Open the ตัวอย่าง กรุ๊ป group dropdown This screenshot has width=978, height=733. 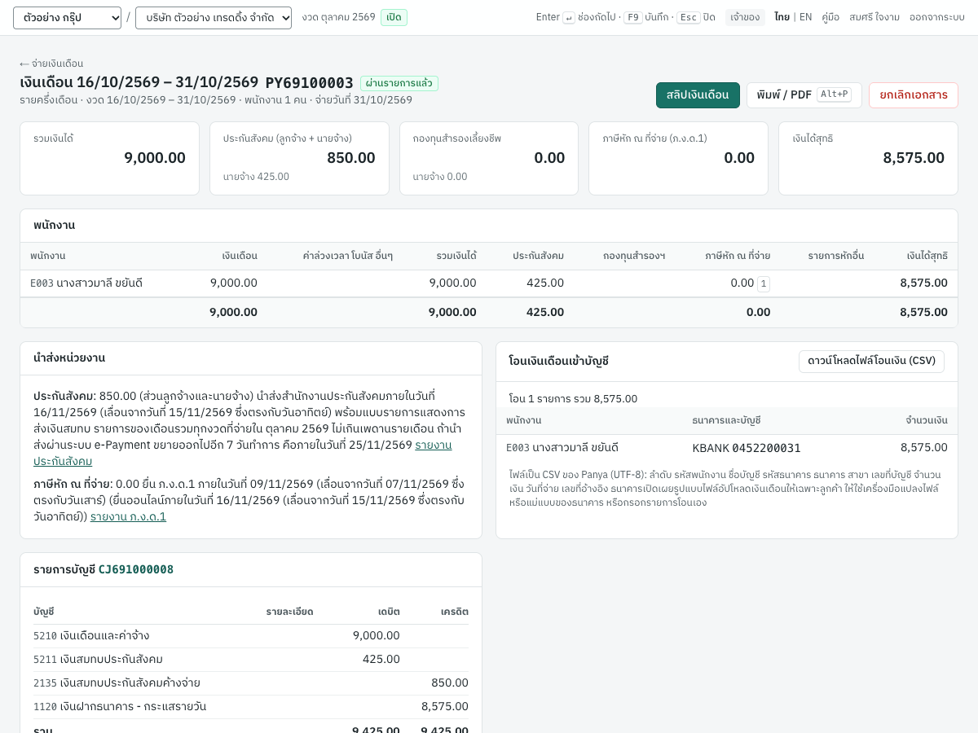(x=67, y=18)
